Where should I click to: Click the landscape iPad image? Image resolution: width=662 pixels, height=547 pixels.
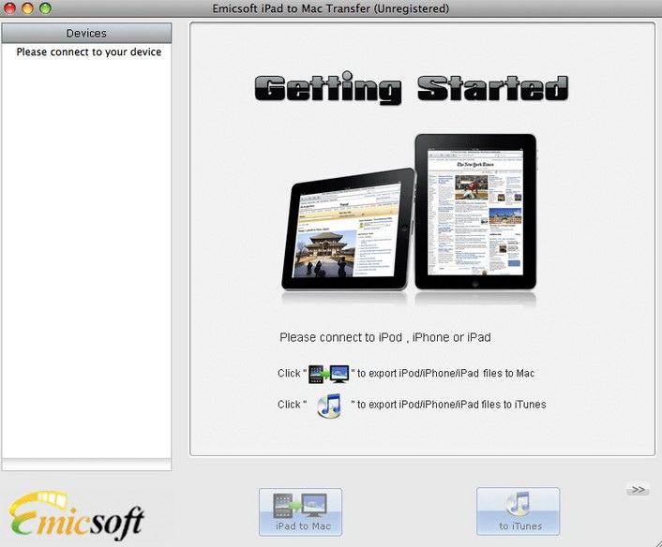348,229
